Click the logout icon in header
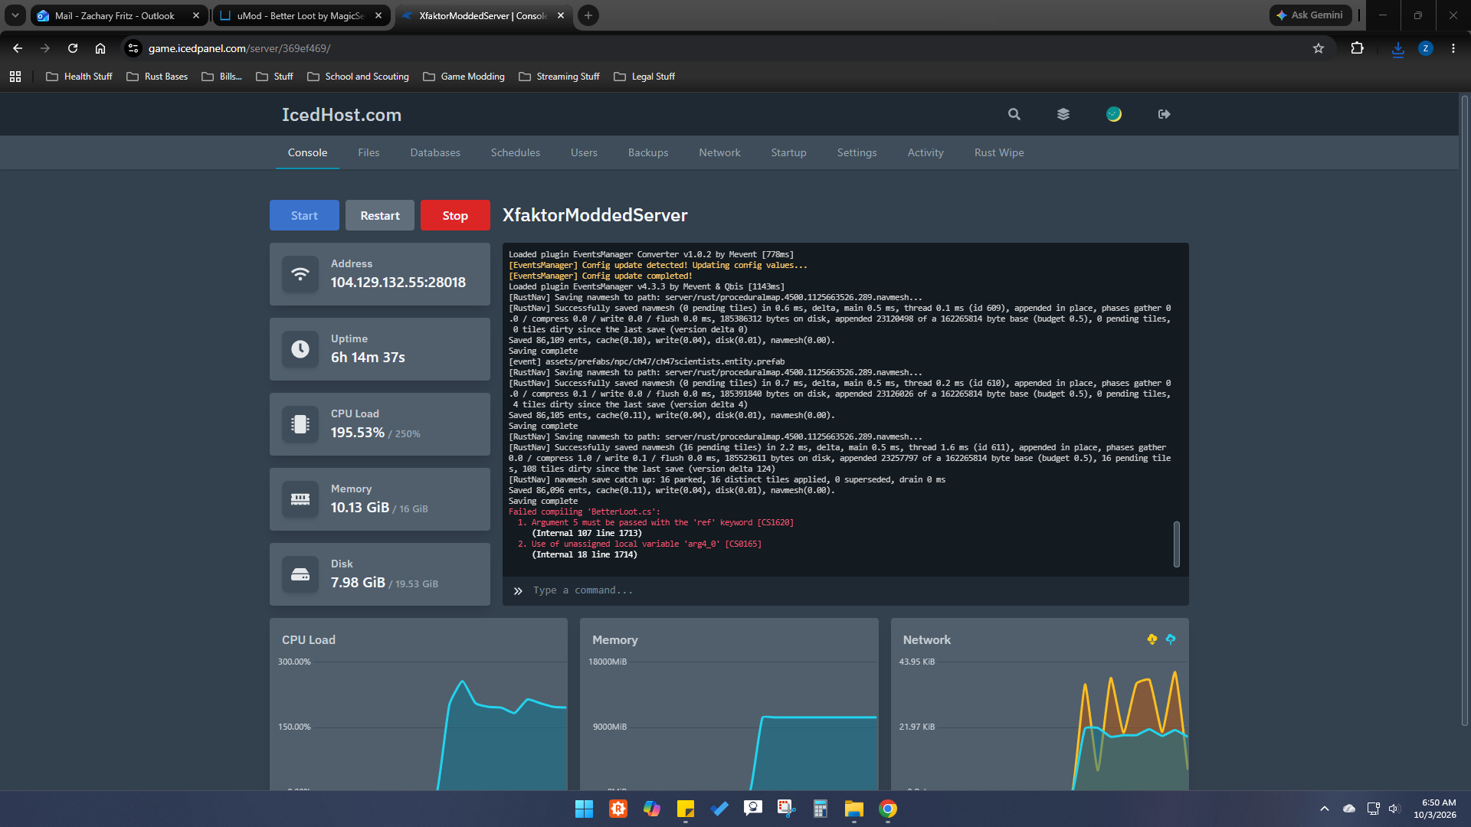Image resolution: width=1471 pixels, height=827 pixels. tap(1164, 114)
